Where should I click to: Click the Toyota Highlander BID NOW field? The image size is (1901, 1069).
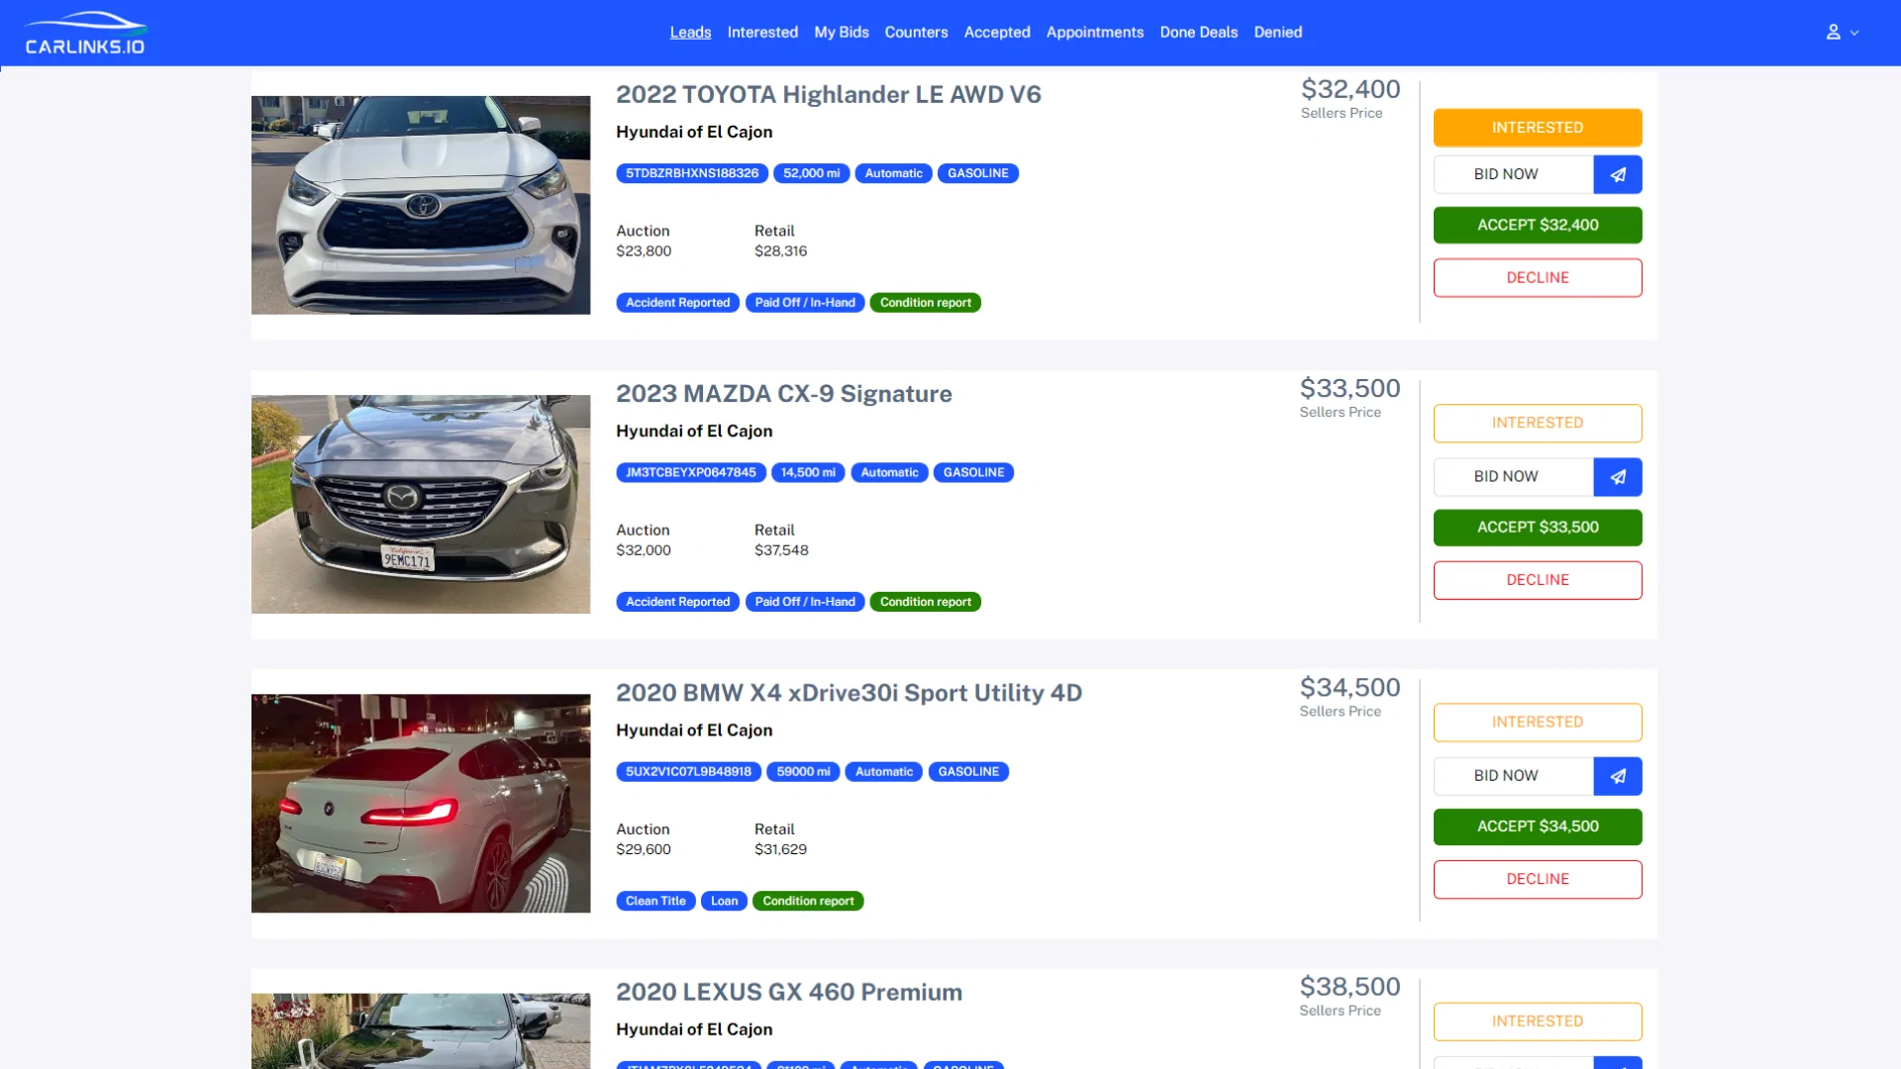tap(1514, 174)
